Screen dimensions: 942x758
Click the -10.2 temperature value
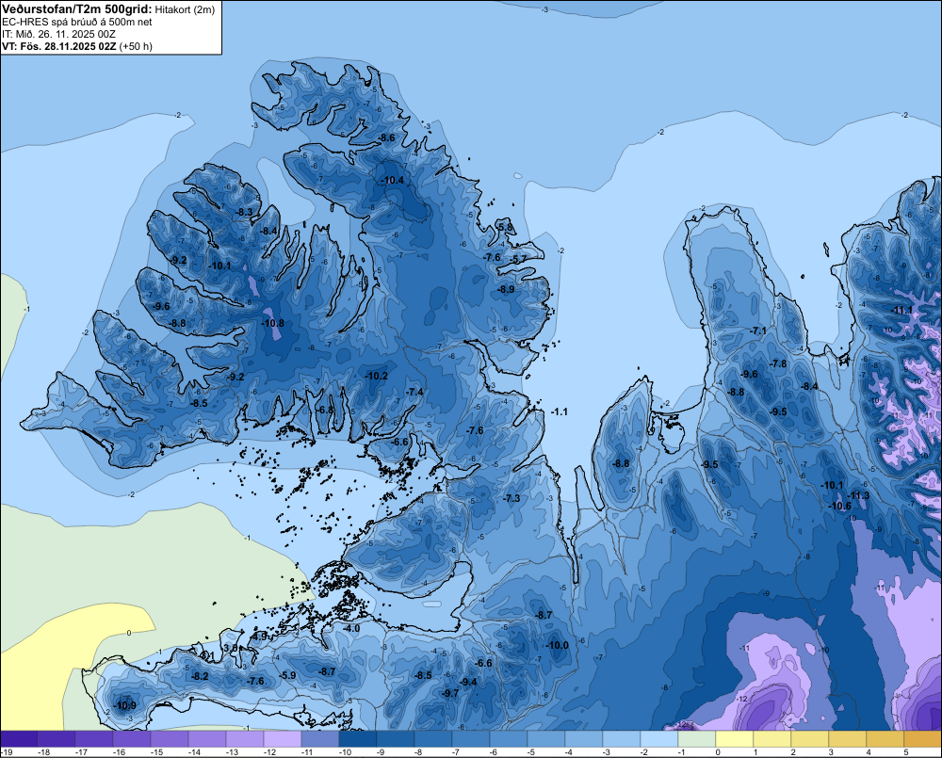(x=377, y=376)
